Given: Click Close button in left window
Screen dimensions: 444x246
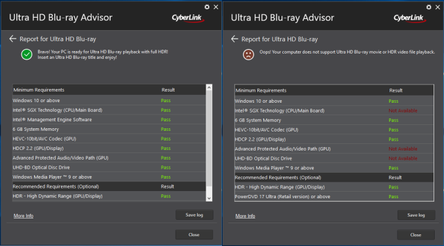Looking at the screenshot, I should (194, 235).
